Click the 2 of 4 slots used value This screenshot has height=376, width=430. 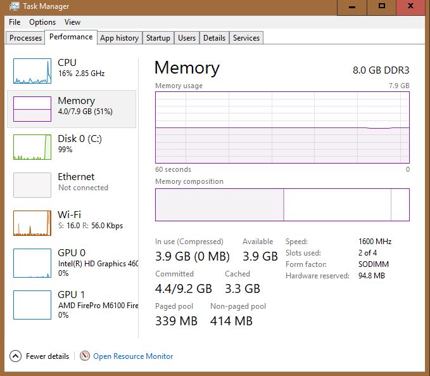pos(367,253)
